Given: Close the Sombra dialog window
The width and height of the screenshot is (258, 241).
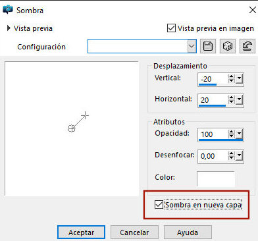Looking at the screenshot, I should [x=252, y=10].
